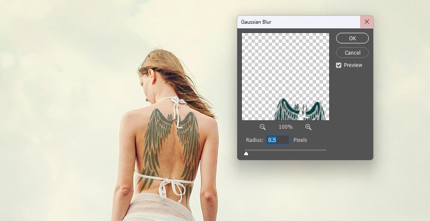Click the blur preview thumbnail
The height and width of the screenshot is (221, 430).
[286, 77]
